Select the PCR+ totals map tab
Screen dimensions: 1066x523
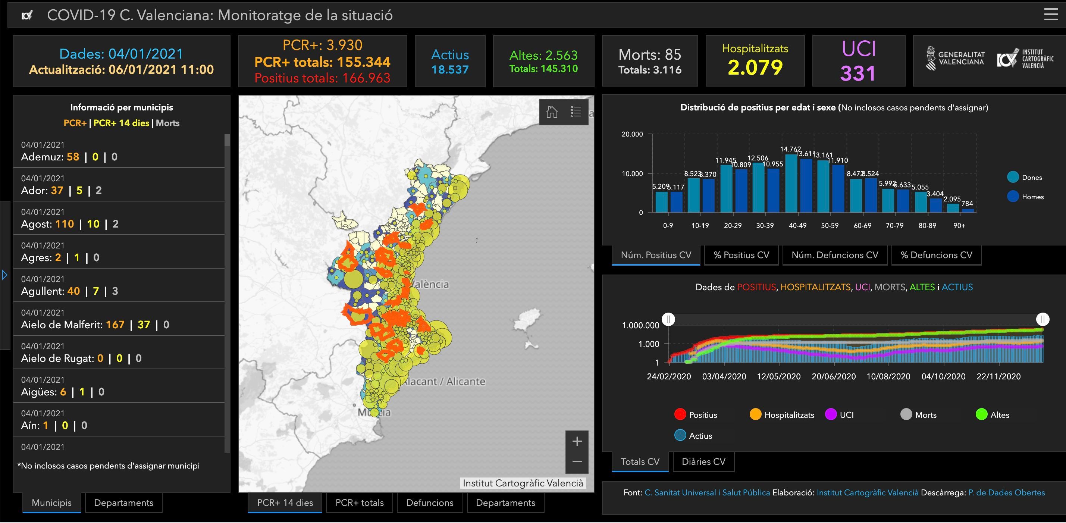coord(359,502)
